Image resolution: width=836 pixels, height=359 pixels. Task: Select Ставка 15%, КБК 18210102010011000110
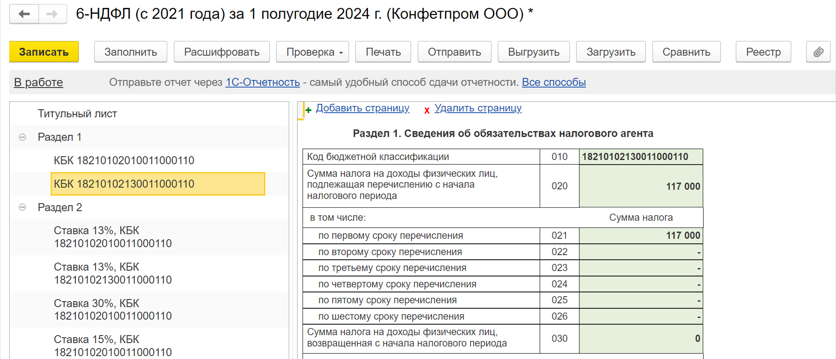(113, 346)
